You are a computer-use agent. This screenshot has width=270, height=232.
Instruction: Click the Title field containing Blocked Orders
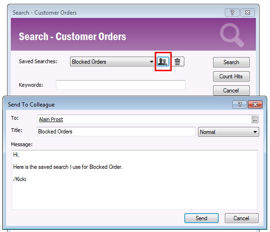pos(116,132)
